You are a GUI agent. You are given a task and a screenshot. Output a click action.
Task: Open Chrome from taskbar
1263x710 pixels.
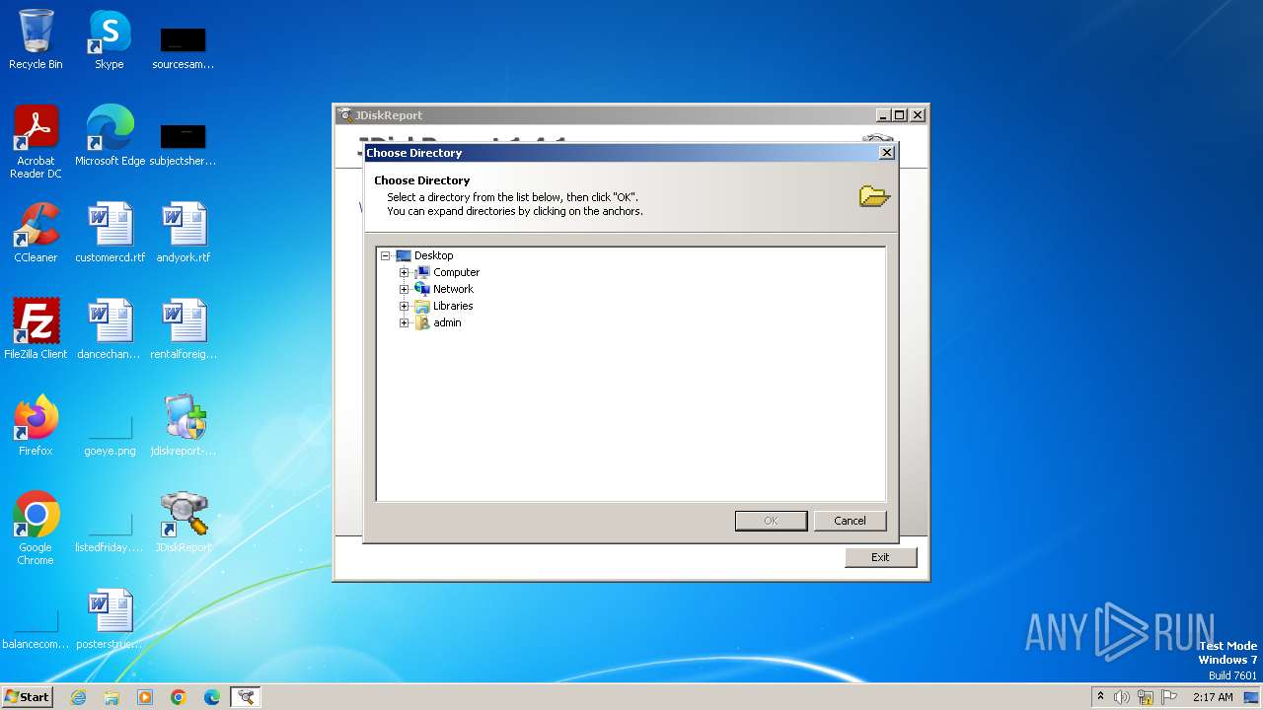(179, 697)
